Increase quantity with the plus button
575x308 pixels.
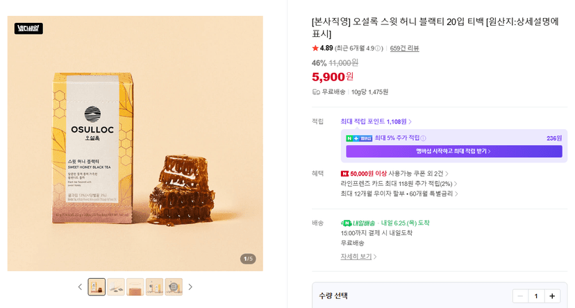(x=552, y=296)
